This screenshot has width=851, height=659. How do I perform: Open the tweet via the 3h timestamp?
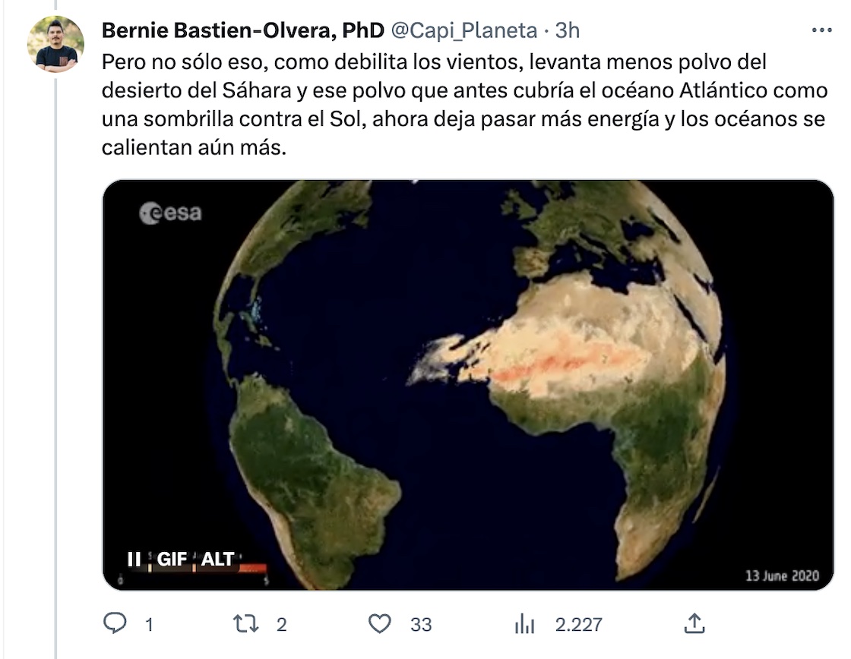click(568, 30)
